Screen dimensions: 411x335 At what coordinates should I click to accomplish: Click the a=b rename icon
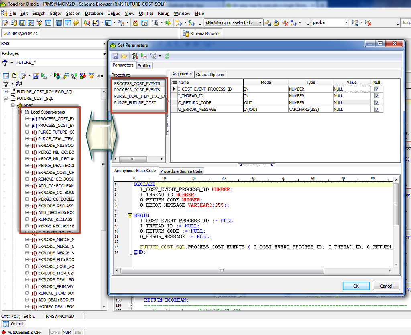click(100, 75)
